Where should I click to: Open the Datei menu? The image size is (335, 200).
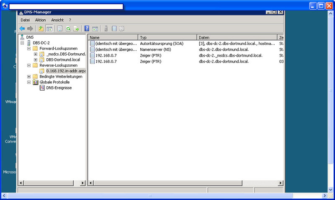click(25, 20)
